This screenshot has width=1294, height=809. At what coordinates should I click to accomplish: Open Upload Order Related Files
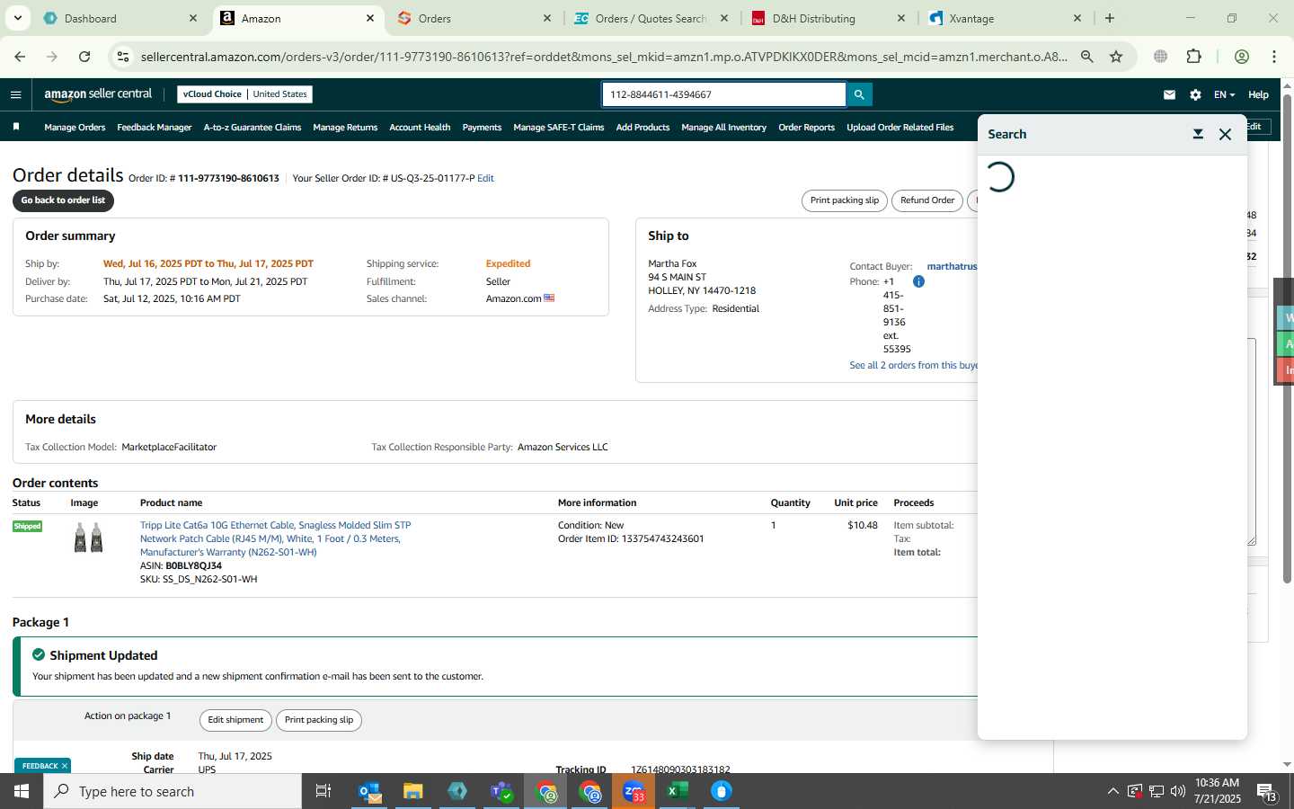[x=900, y=128]
